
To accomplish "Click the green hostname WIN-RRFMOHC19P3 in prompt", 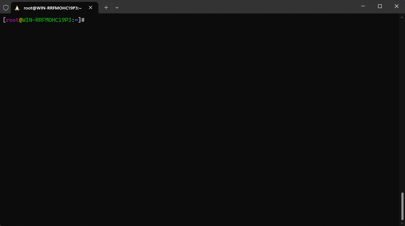I will coord(47,20).
